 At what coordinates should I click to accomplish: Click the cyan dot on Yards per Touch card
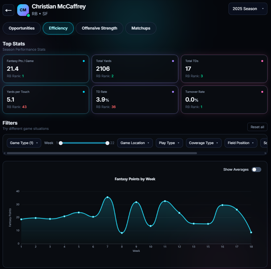(x=84, y=92)
